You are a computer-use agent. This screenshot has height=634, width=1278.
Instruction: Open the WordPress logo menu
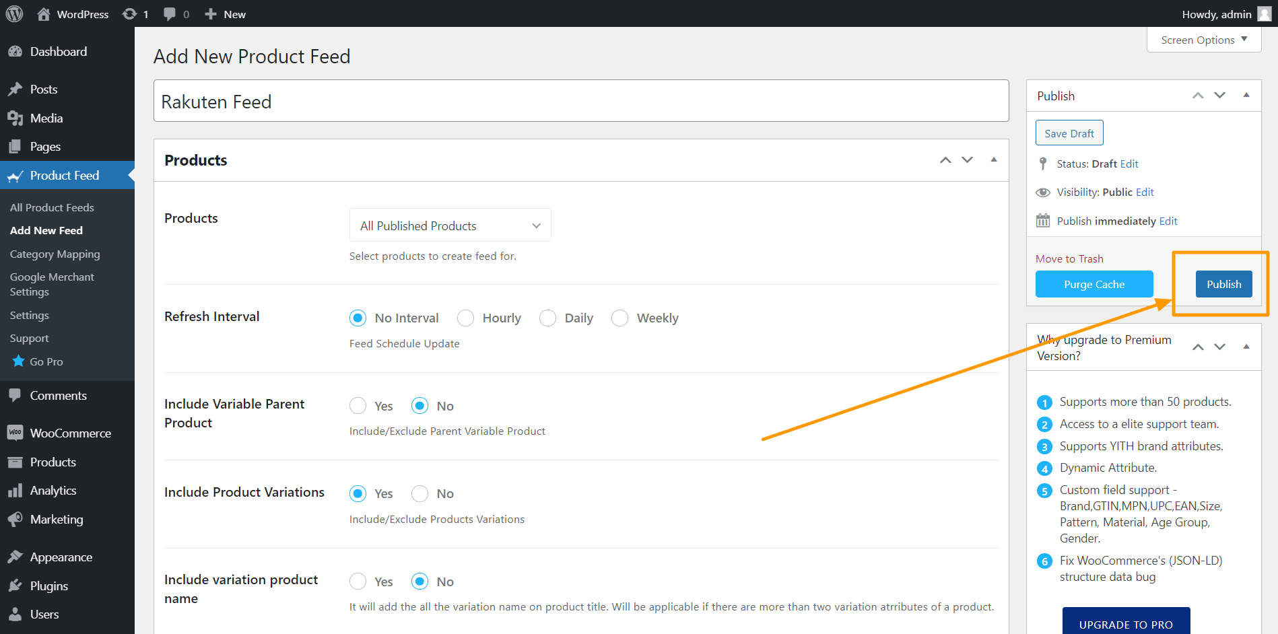(x=14, y=13)
